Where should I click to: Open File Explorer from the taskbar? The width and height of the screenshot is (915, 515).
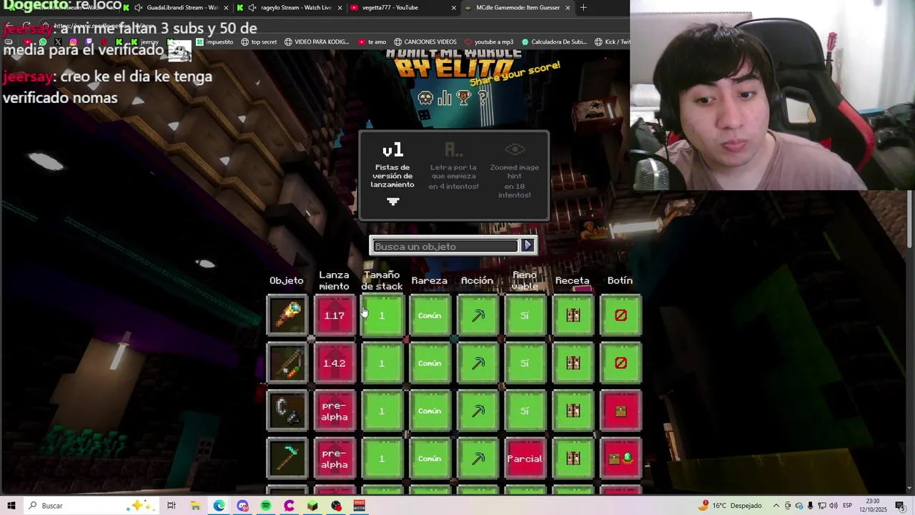195,506
